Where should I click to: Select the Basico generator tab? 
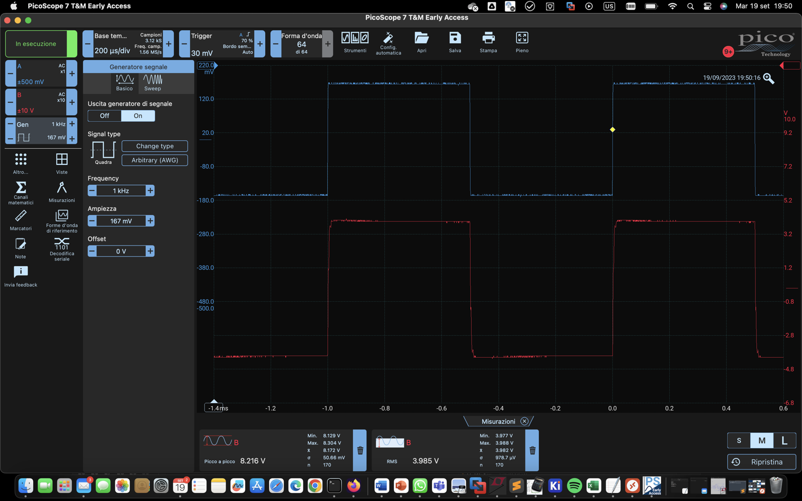tap(124, 83)
